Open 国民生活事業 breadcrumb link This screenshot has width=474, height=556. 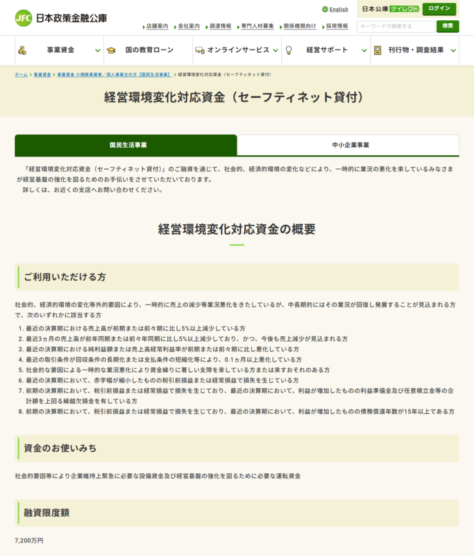[114, 74]
